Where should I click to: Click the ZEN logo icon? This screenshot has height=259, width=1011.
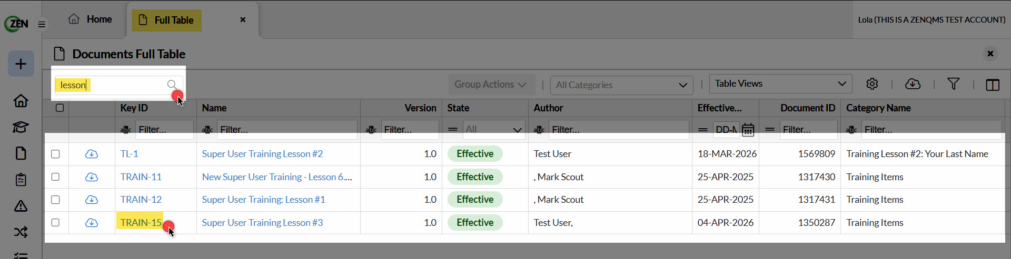pyautogui.click(x=16, y=24)
